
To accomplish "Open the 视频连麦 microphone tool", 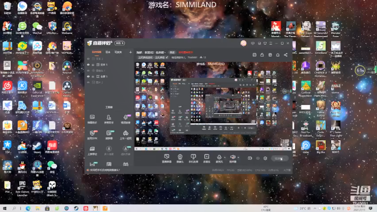I will point(125,119).
